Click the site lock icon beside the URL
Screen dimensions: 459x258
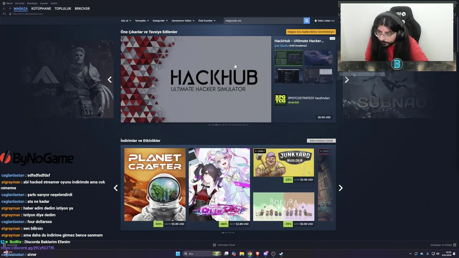[10, 14]
